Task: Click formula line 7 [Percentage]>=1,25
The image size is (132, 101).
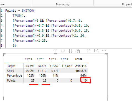Action: [x=30, y=41]
